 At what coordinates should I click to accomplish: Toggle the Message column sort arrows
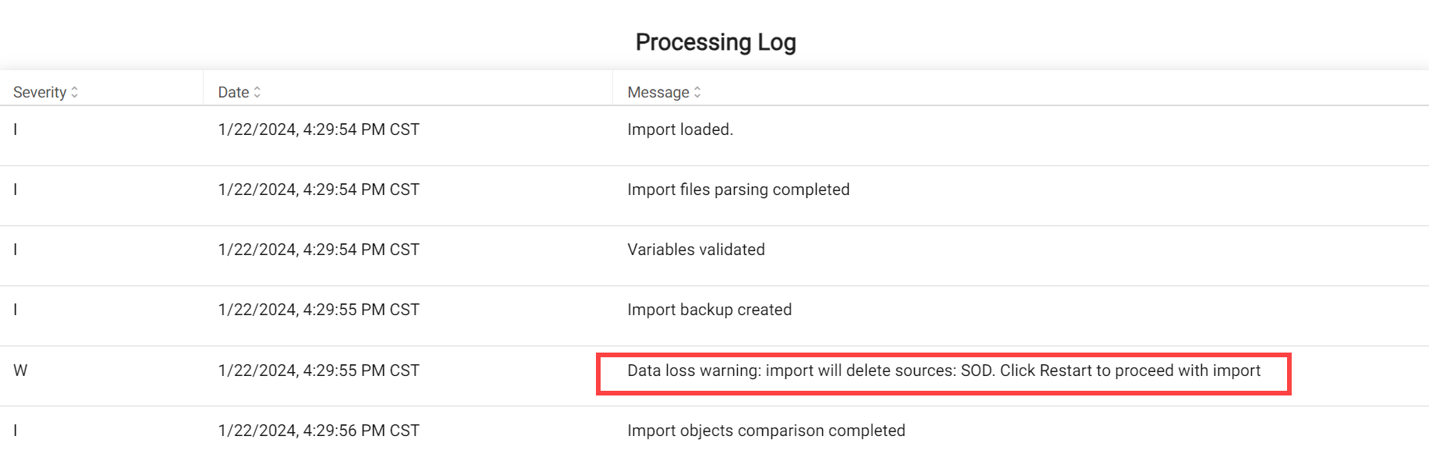click(697, 92)
